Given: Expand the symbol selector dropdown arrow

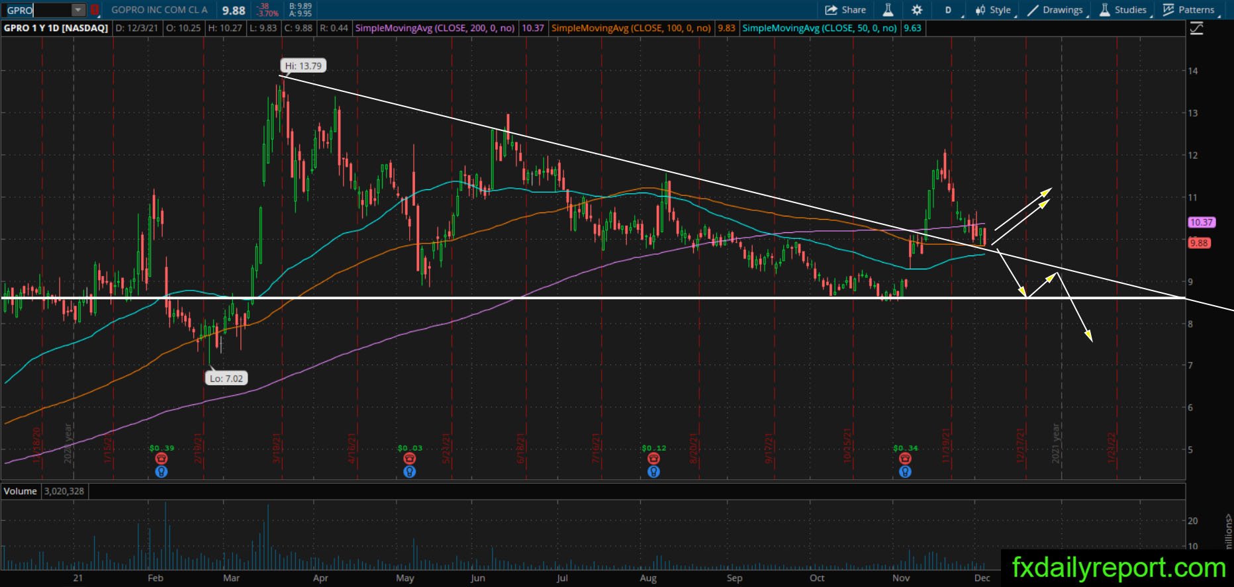Looking at the screenshot, I should (79, 10).
